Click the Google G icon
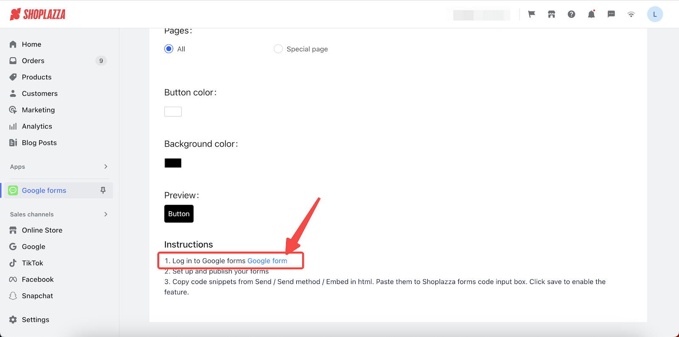679x337 pixels. click(x=13, y=247)
